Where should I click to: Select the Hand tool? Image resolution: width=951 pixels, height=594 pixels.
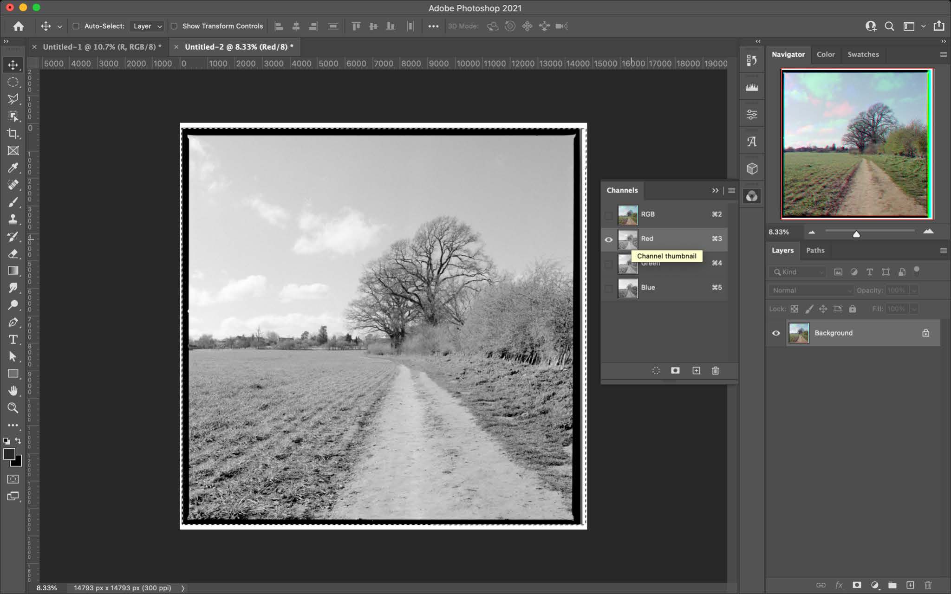click(13, 391)
